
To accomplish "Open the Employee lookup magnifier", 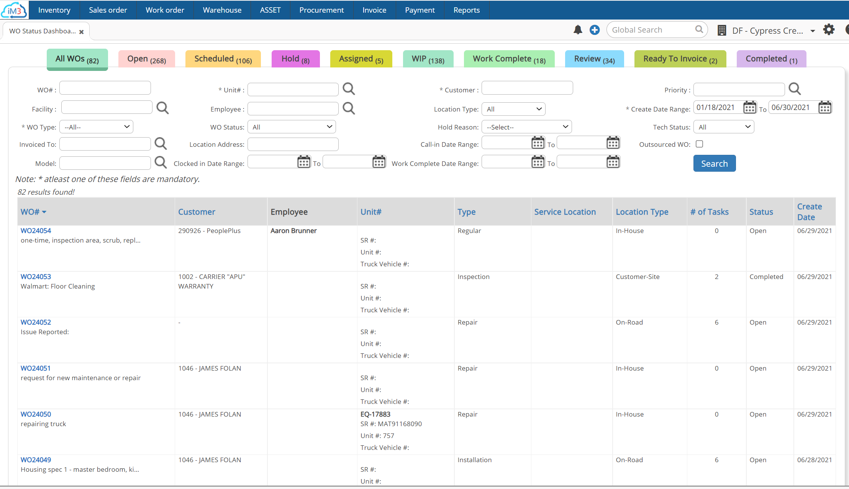I will tap(349, 108).
